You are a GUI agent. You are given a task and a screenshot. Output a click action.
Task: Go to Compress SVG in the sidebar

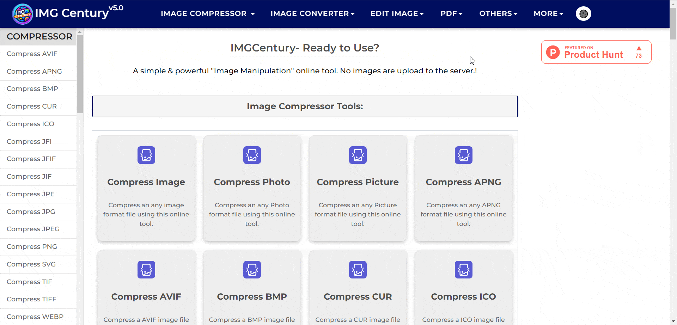point(38,264)
